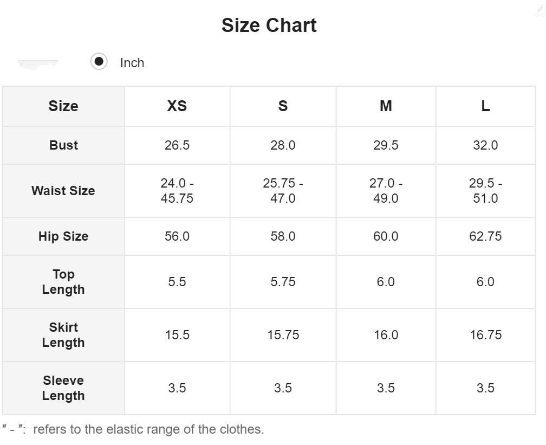This screenshot has height=445, width=546.
Task: Select the Waist Size row label
Action: [x=63, y=191]
